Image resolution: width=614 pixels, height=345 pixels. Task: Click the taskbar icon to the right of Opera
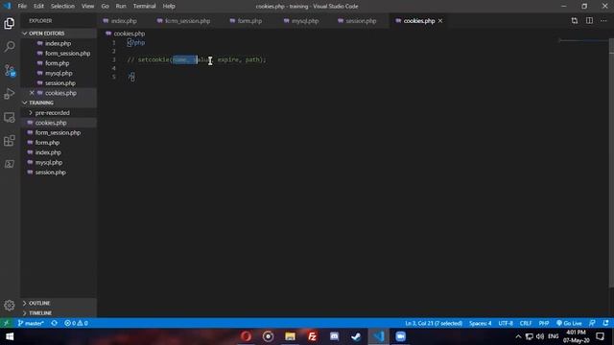(268, 336)
